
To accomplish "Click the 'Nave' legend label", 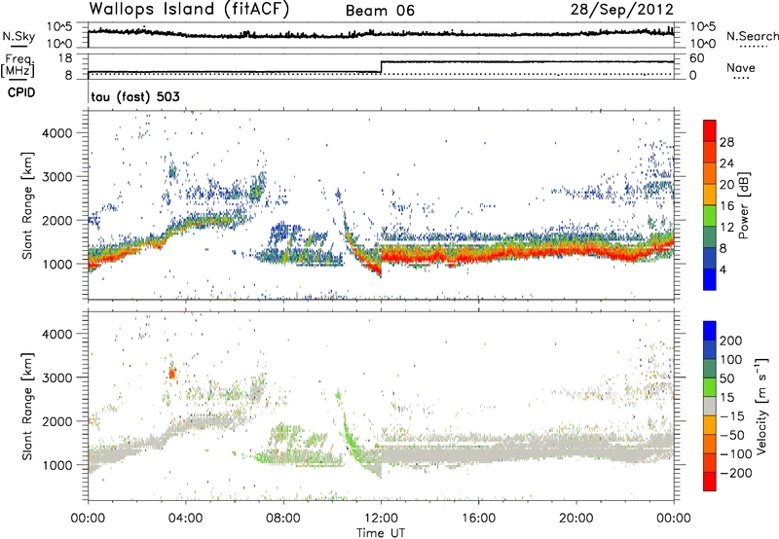I will tap(741, 68).
